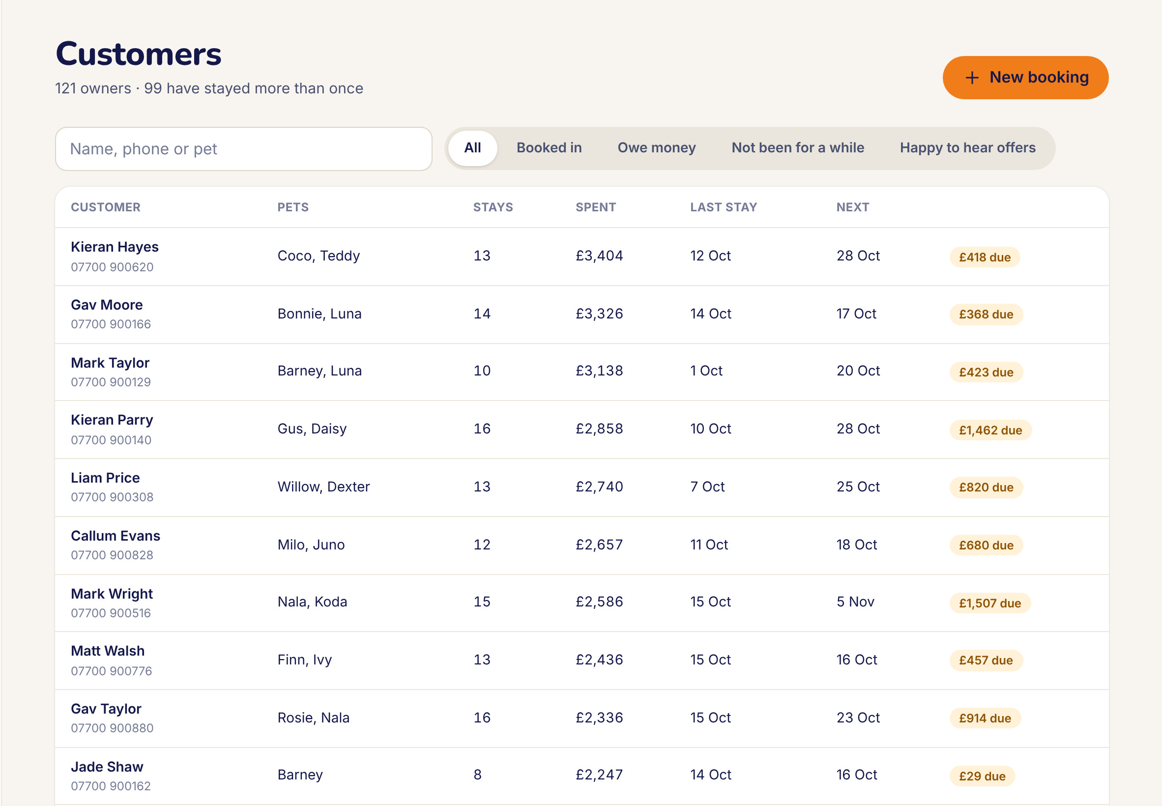Click the pets cell Finn, Ivy

305,660
